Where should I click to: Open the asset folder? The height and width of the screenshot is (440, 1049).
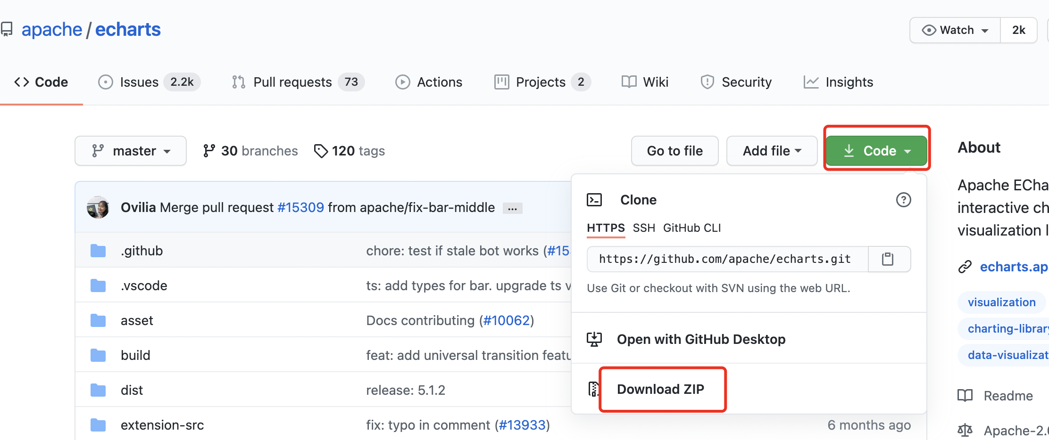[137, 320]
